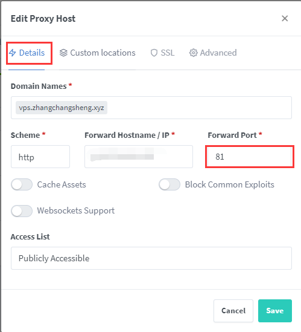301x332 pixels.
Task: Open the Scheme http dropdown
Action: coord(40,157)
